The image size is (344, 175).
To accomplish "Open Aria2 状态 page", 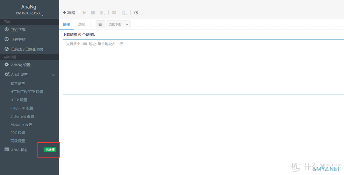I will (x=19, y=150).
